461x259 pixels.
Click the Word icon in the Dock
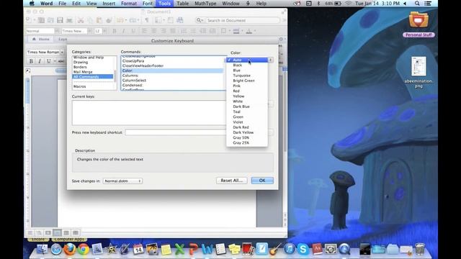[x=207, y=250]
